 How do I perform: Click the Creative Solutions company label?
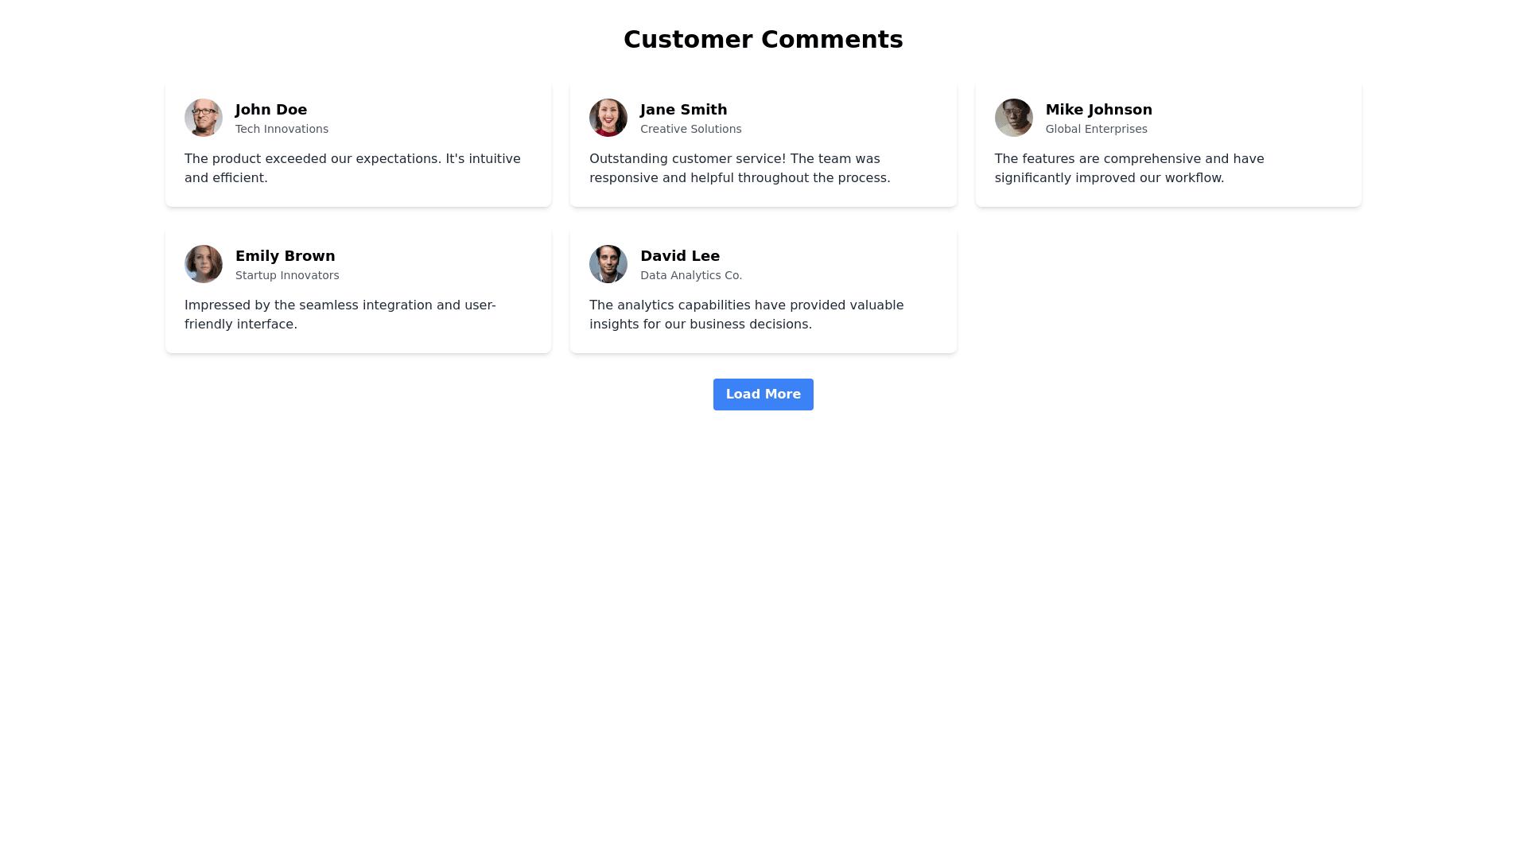[690, 129]
